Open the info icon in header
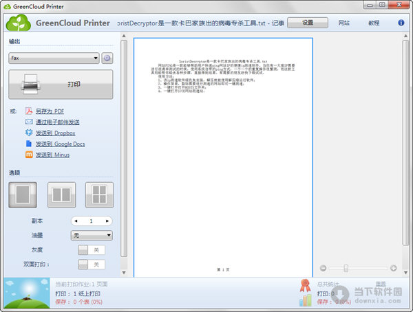The width and height of the screenshot is (413, 312). tap(401, 23)
